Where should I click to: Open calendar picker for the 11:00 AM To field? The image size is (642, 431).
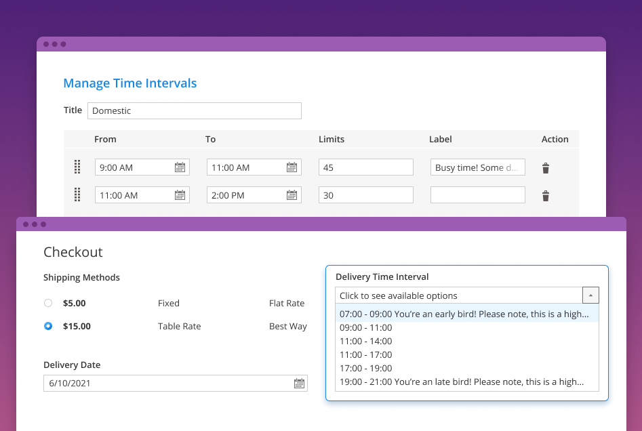[x=292, y=167]
